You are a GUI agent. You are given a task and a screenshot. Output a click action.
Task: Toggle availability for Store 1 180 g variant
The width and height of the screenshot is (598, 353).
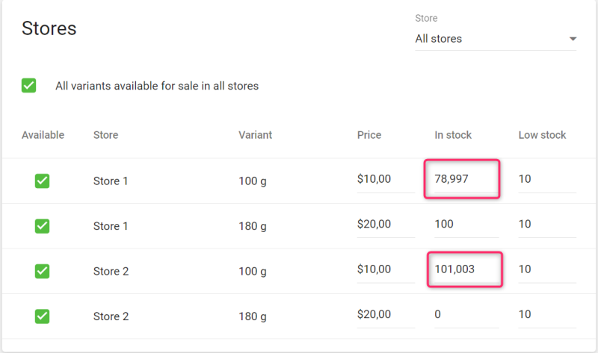tap(43, 225)
